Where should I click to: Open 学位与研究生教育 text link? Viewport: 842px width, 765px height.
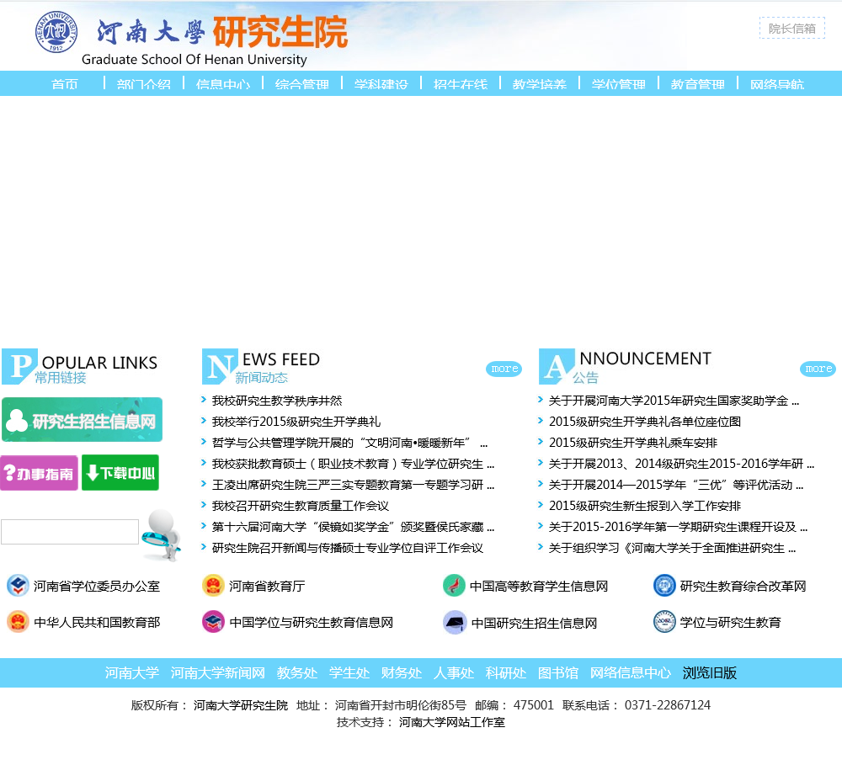click(730, 623)
